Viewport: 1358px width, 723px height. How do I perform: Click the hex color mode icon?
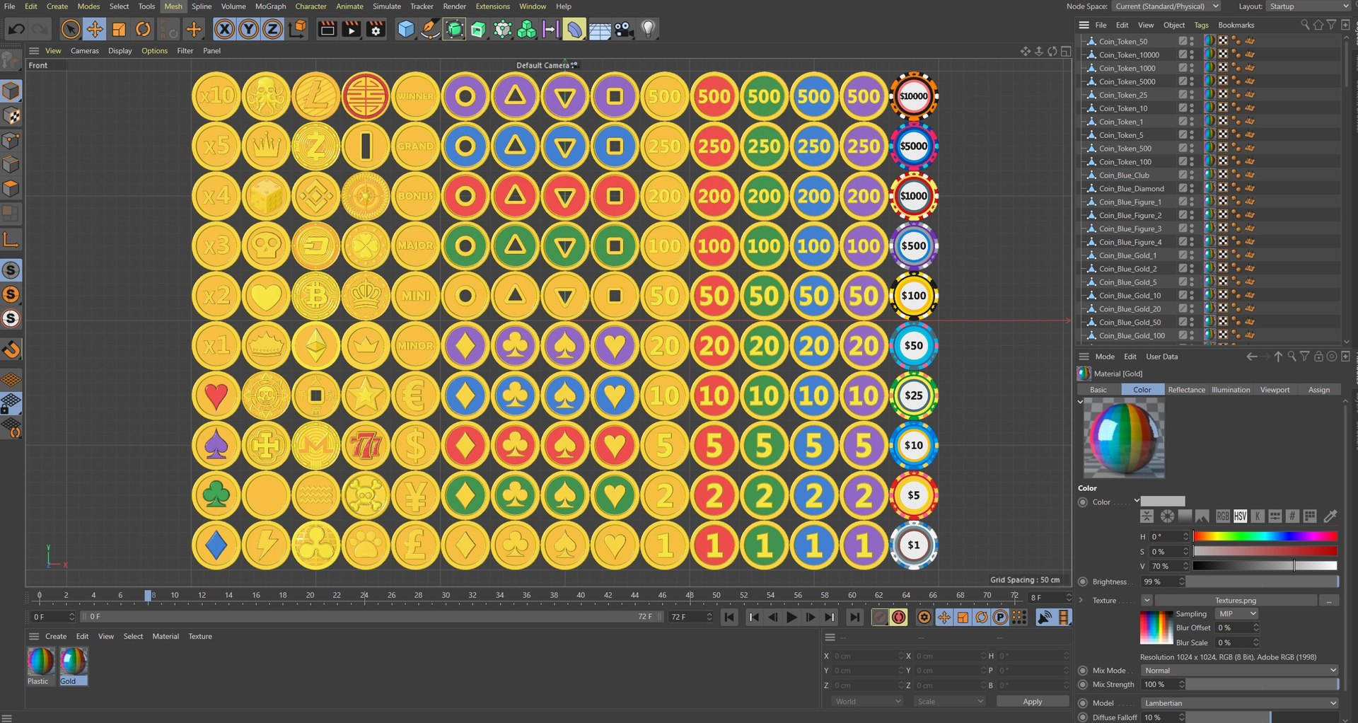pyautogui.click(x=1292, y=516)
